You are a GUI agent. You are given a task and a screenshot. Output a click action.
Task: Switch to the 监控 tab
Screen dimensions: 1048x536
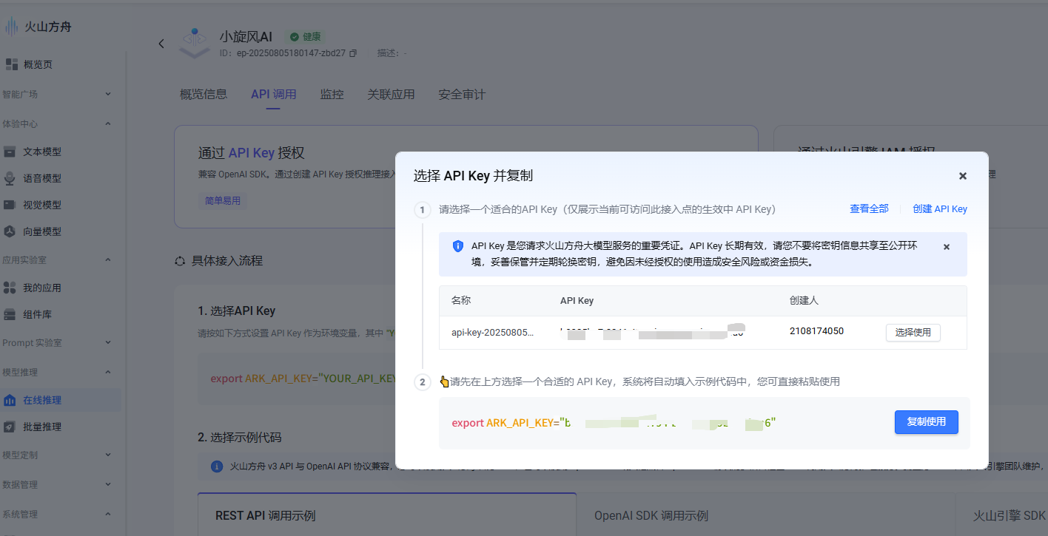tap(332, 94)
